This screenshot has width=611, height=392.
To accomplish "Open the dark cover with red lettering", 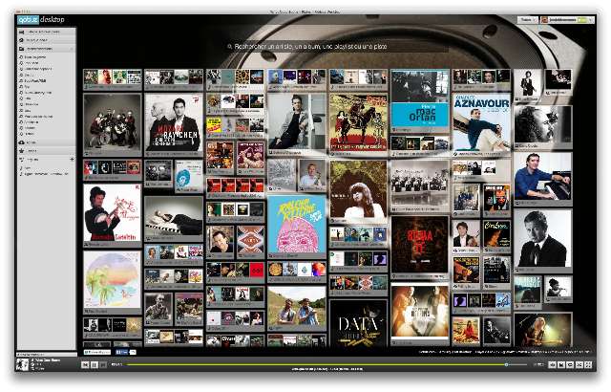I will 420,245.
